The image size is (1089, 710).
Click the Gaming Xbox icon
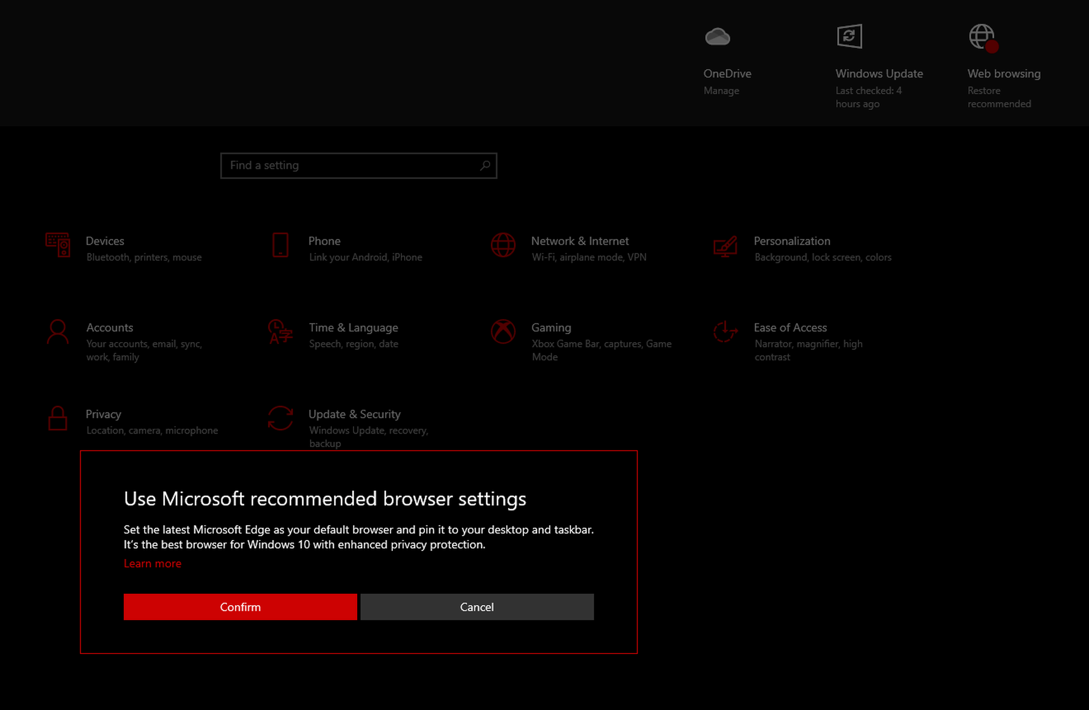(x=503, y=332)
